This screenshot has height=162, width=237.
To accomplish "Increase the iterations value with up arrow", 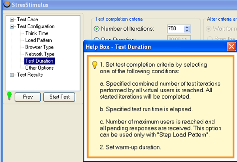I will pyautogui.click(x=187, y=27).
